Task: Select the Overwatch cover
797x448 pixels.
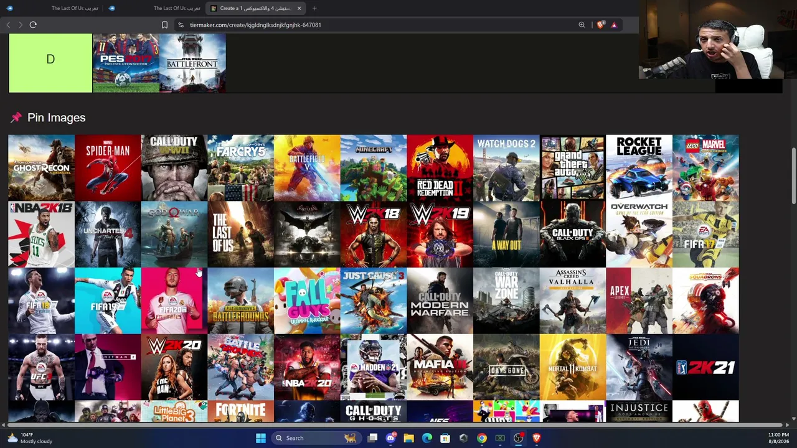Action: pos(639,235)
